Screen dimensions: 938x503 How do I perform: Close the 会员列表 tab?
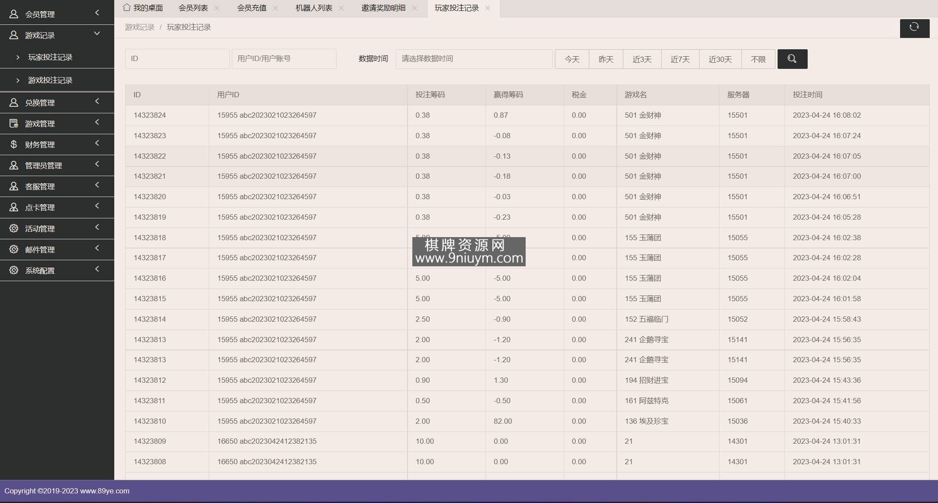coord(217,8)
